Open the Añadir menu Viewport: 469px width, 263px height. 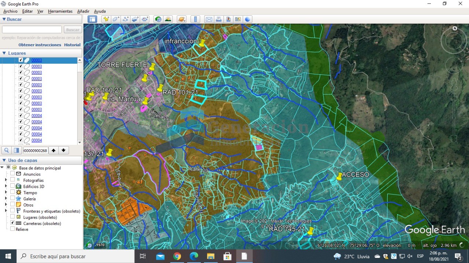pos(83,11)
